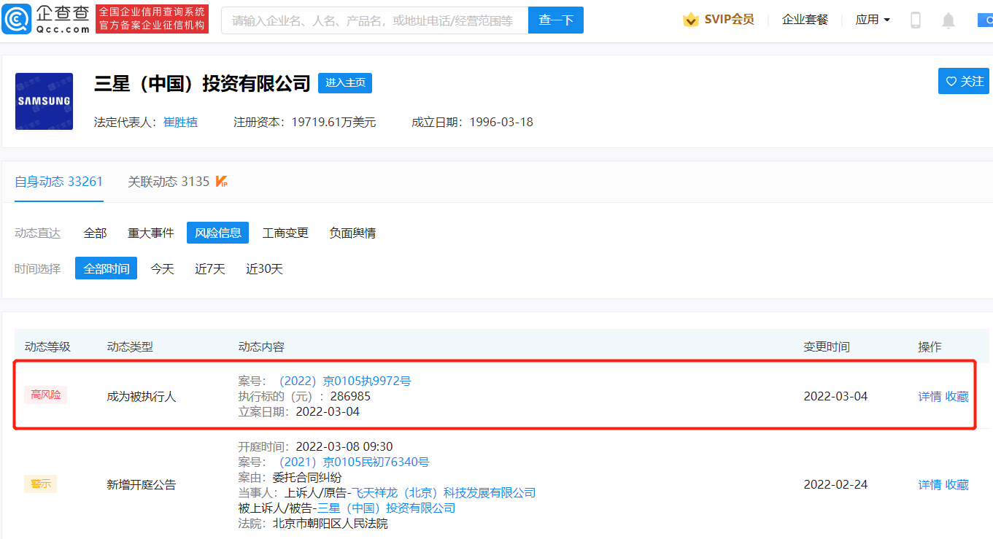Select the 今天 time filter
The height and width of the screenshot is (539, 993).
(163, 268)
